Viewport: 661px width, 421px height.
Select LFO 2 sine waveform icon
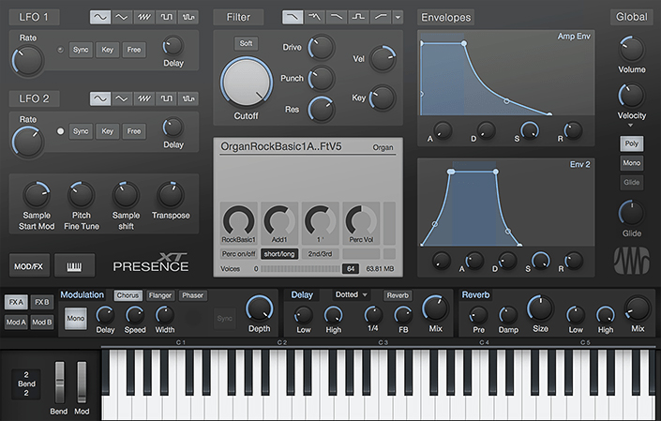coord(100,98)
